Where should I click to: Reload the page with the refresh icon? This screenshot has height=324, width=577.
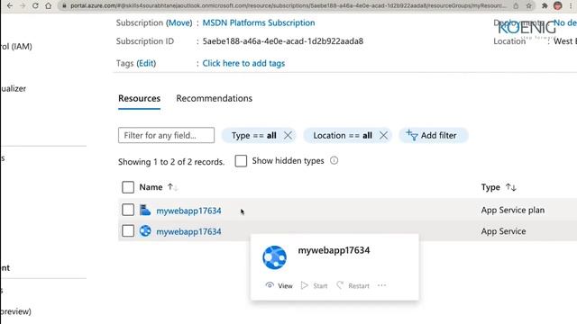point(35,6)
